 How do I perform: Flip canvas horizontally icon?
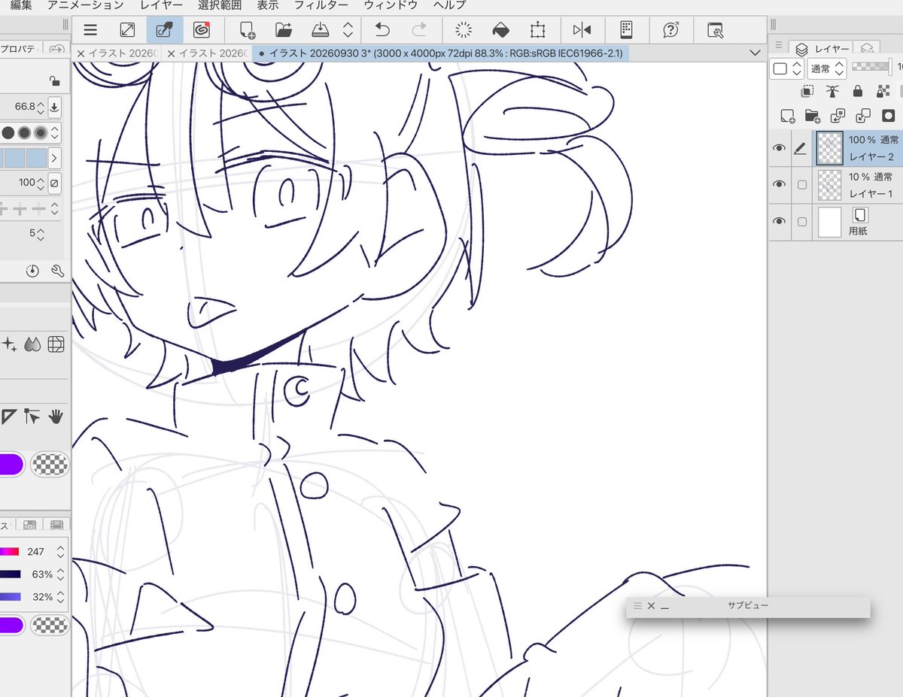tap(582, 30)
